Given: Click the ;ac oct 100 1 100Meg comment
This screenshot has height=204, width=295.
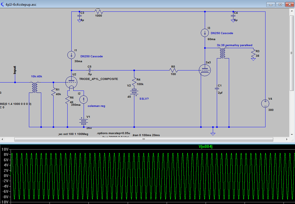Looking at the screenshot, I should (x=73, y=134).
